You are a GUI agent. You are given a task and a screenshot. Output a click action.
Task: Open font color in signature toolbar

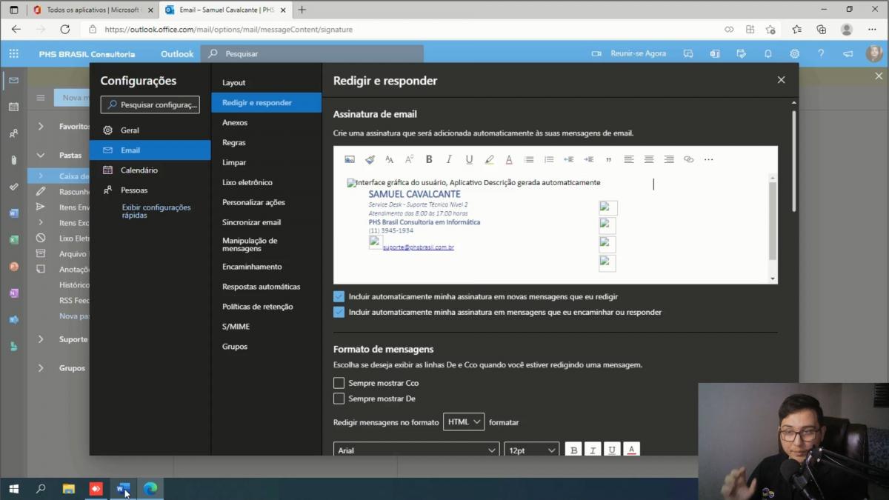[509, 159]
